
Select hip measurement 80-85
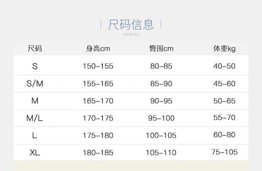click(161, 66)
